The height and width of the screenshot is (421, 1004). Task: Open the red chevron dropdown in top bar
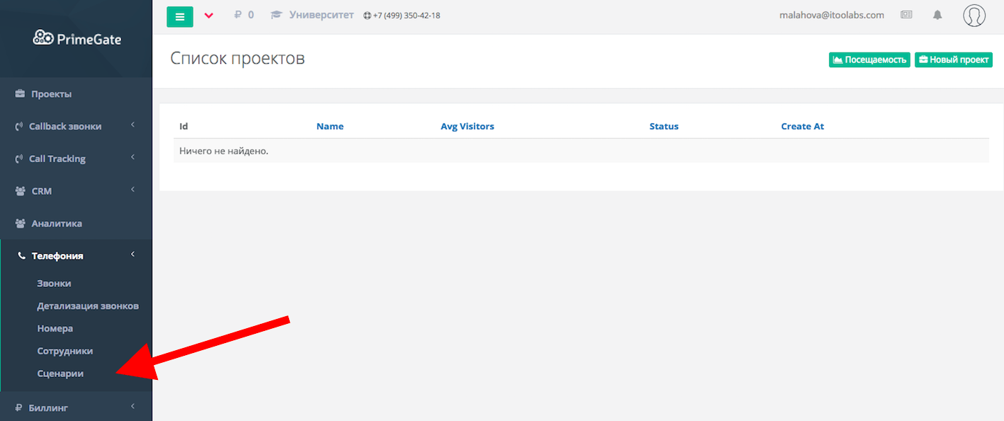click(208, 16)
